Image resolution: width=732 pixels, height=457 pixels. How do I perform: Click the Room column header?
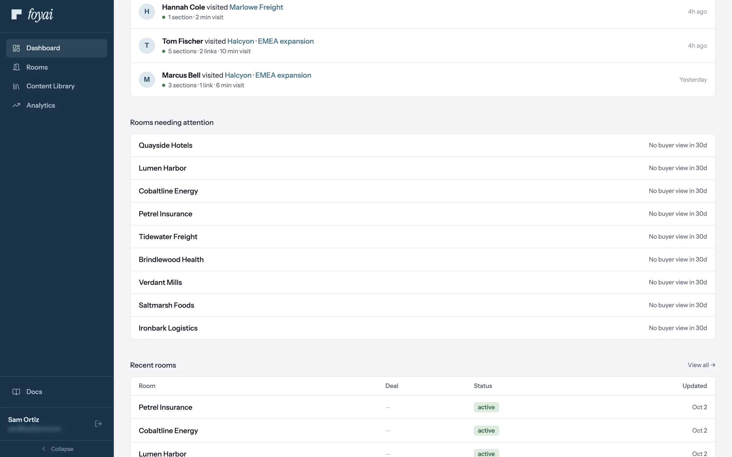[147, 386]
